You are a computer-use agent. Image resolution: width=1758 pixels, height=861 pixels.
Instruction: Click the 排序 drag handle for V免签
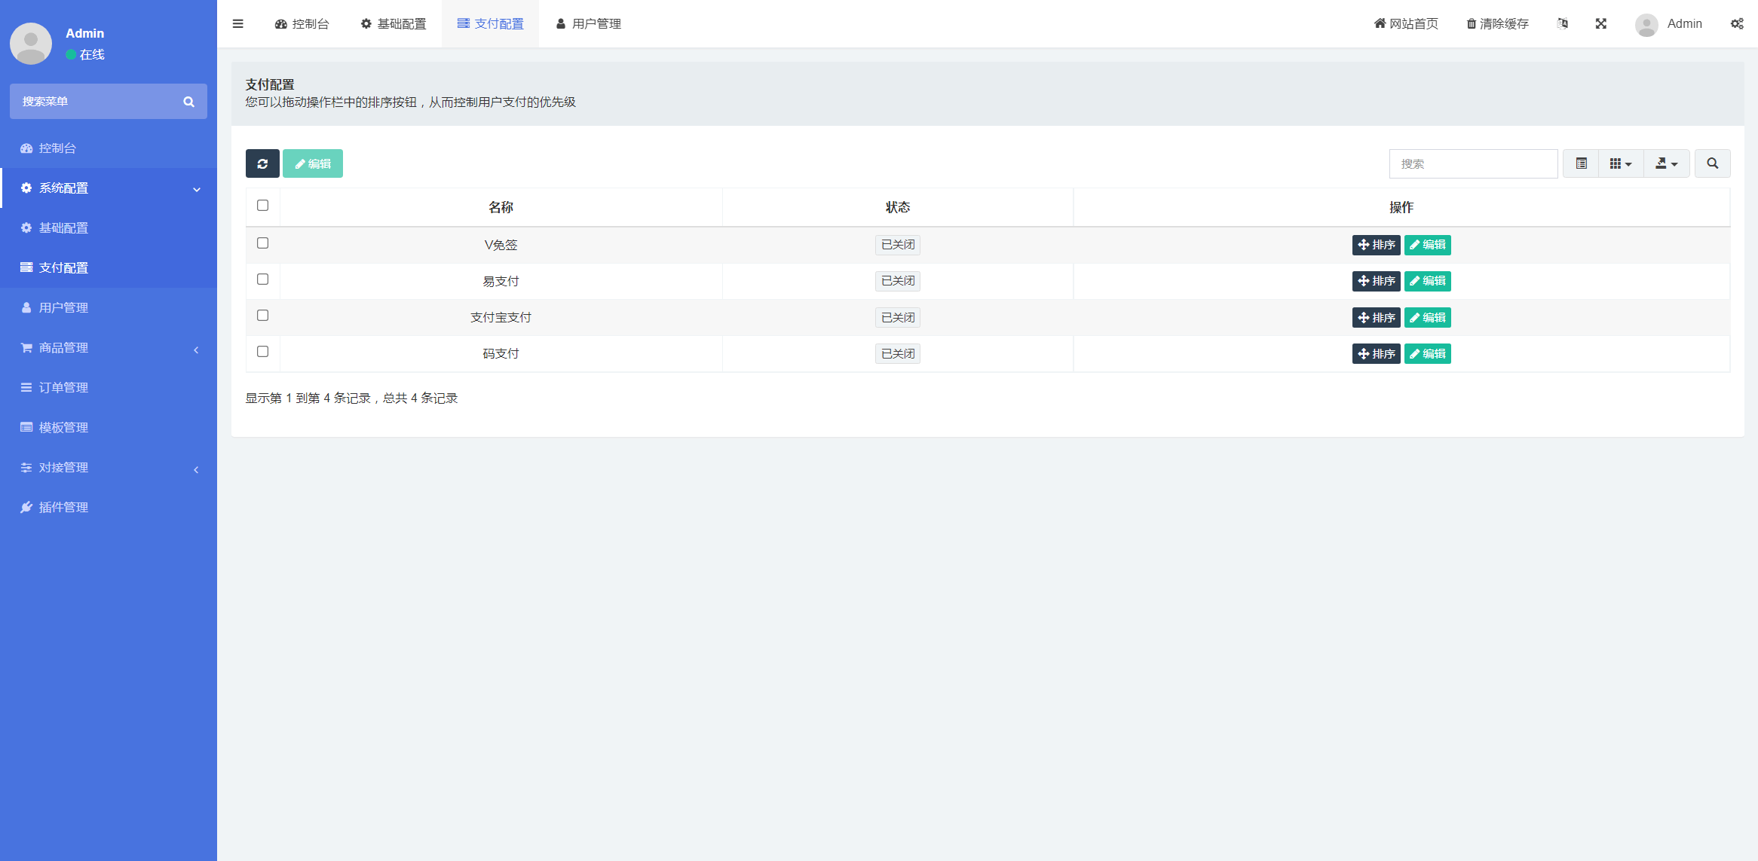[x=1376, y=245]
